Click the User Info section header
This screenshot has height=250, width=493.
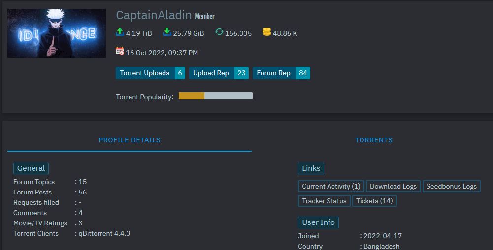[318, 222]
